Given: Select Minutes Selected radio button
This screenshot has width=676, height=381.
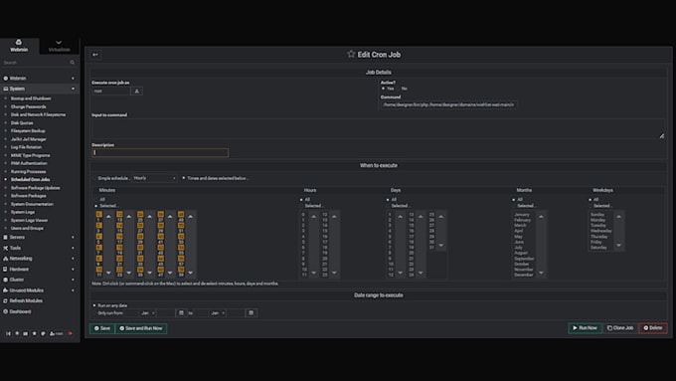Looking at the screenshot, I should 96,206.
